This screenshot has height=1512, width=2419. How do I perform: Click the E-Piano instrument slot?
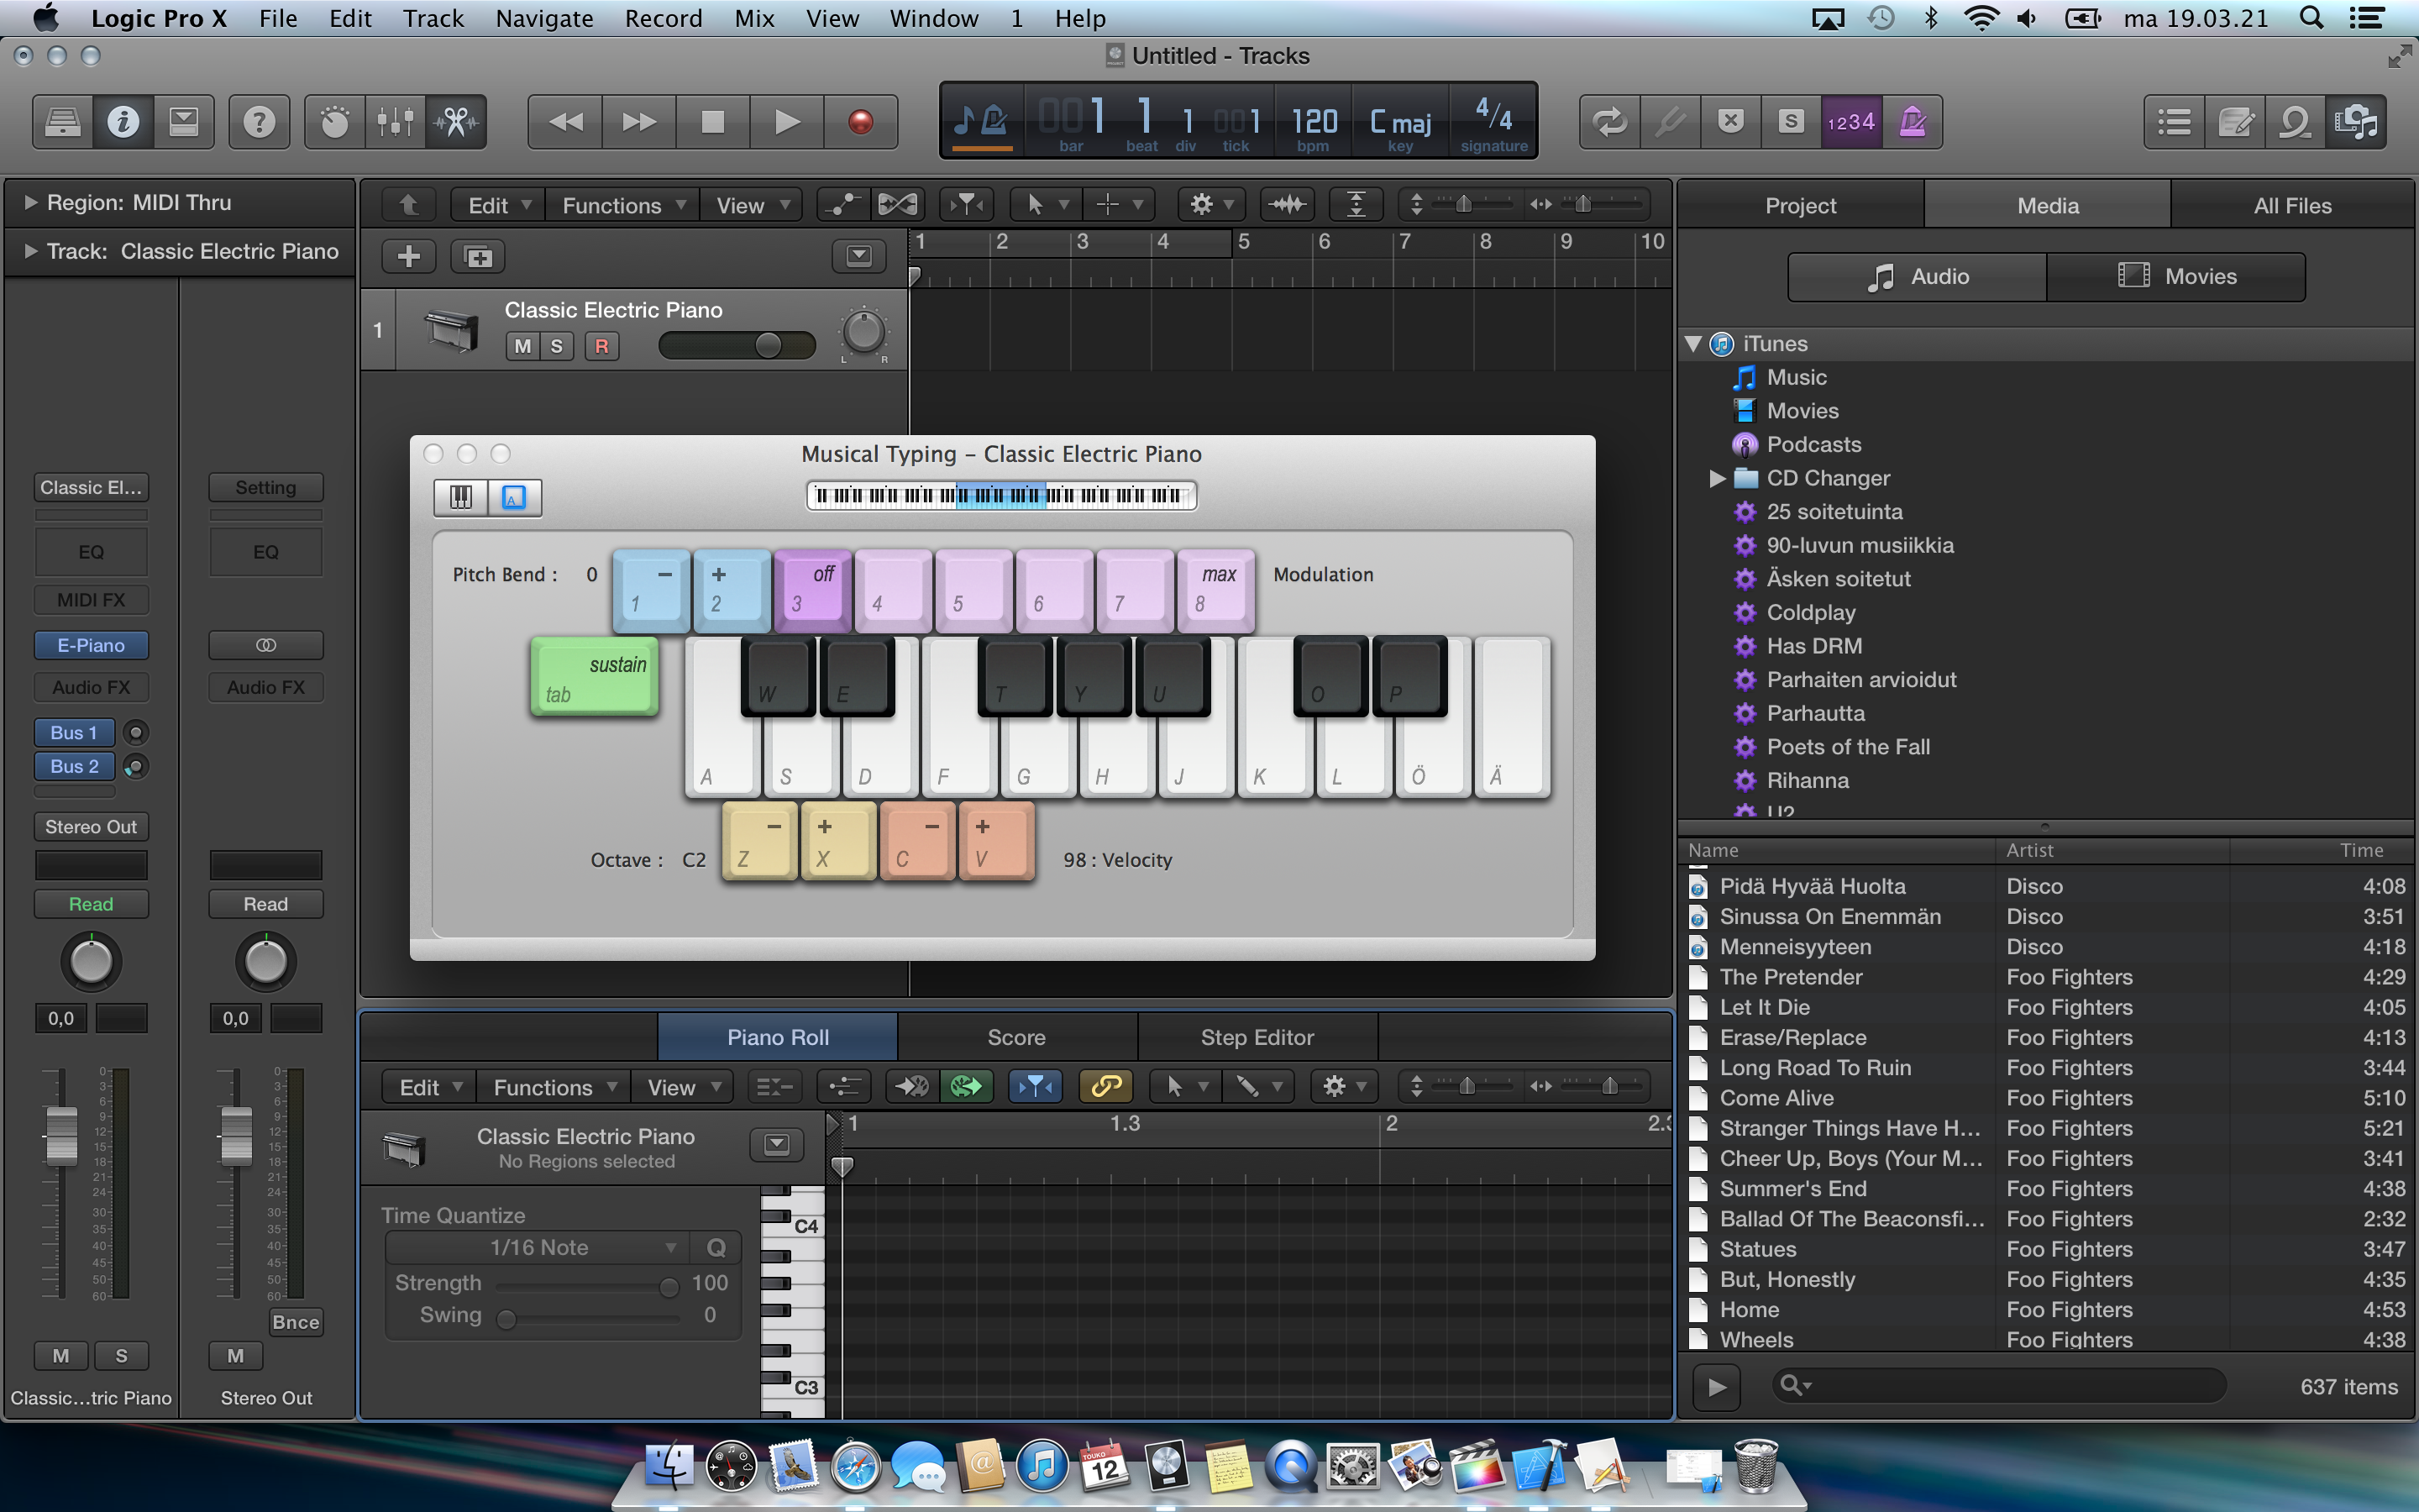pyautogui.click(x=91, y=645)
